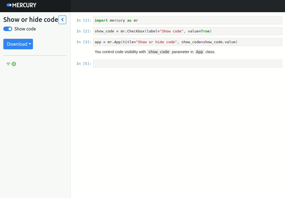Click the blue pill icon in the Mercury logo

click(9, 5)
